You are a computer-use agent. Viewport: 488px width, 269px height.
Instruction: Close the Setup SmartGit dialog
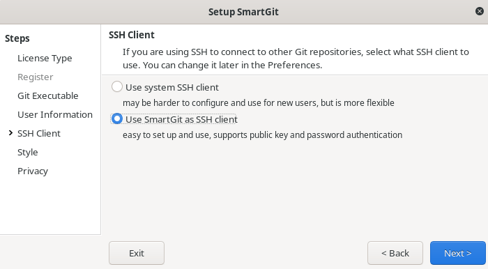480,12
